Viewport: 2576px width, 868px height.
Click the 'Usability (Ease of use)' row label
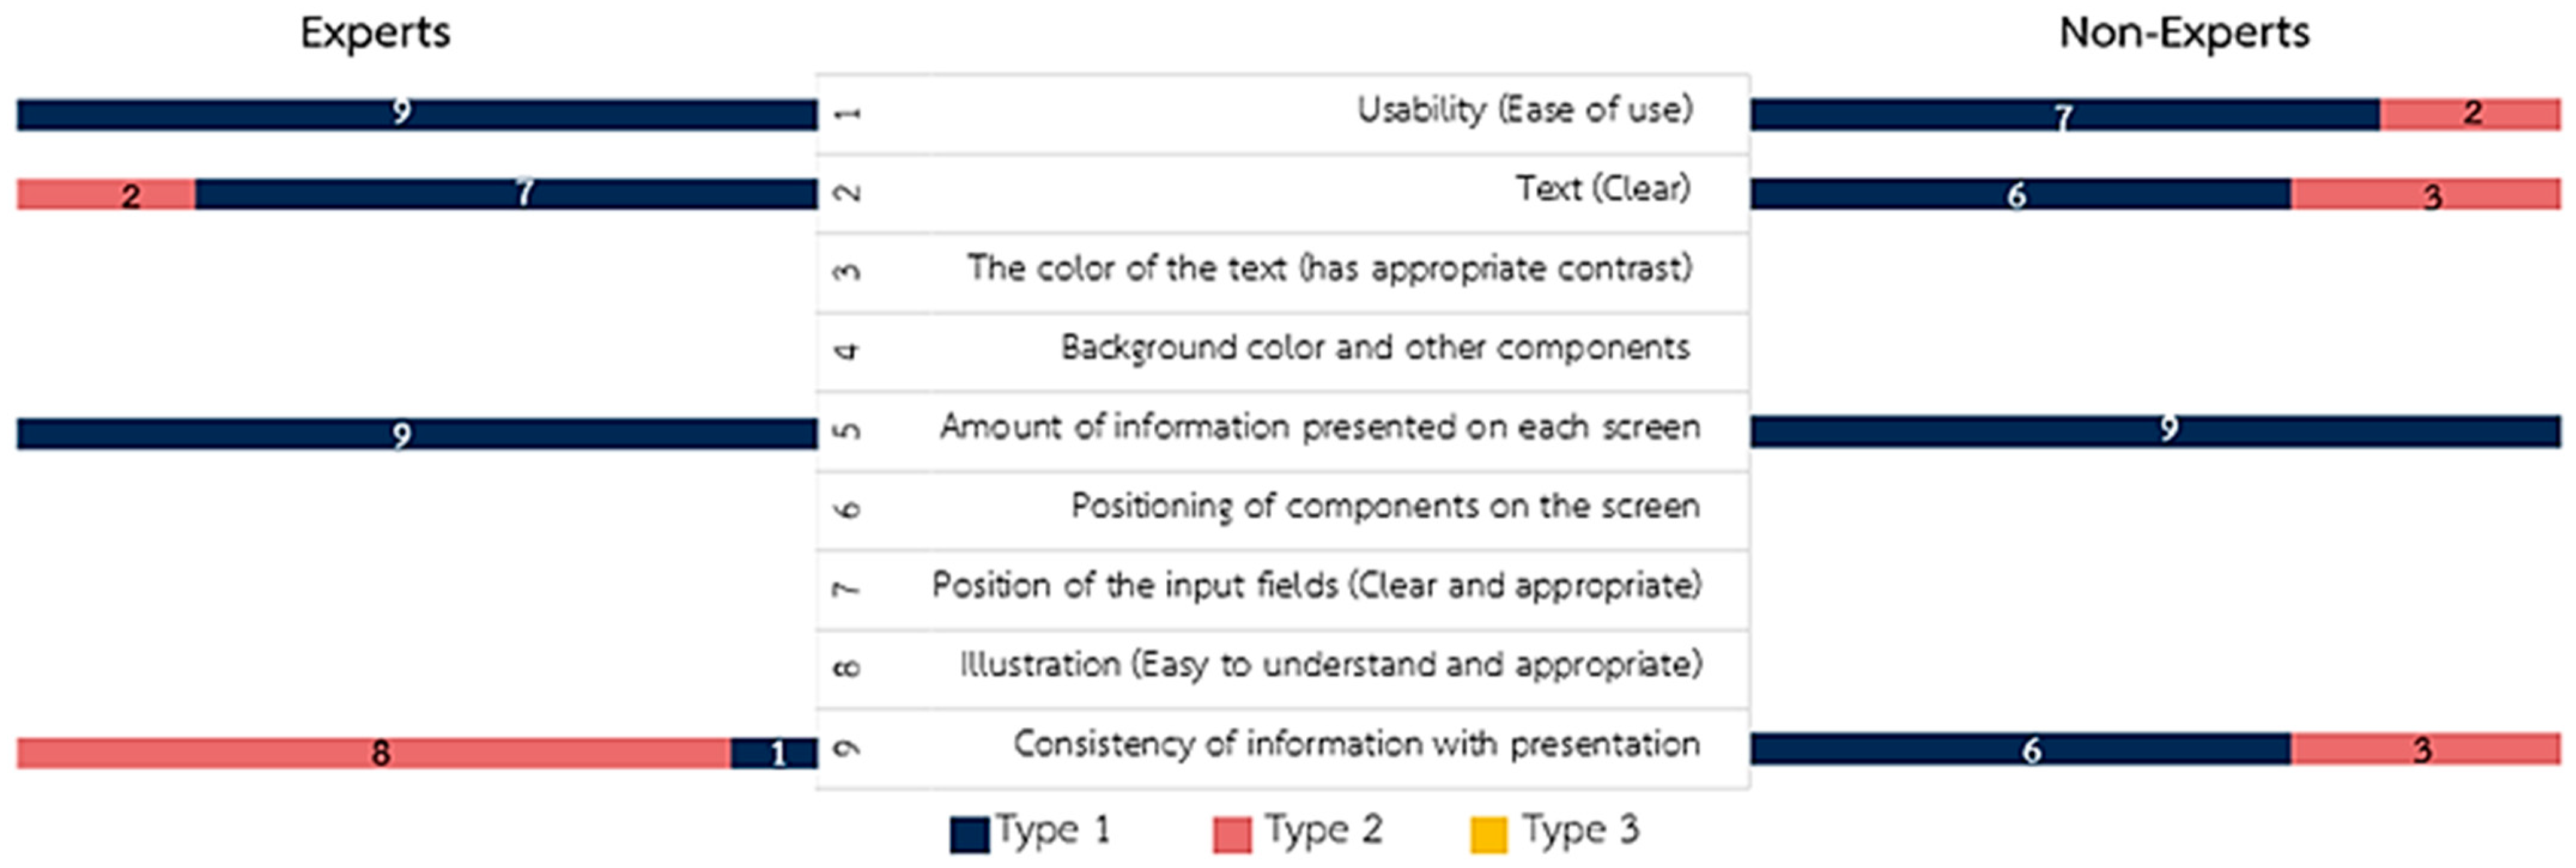1523,109
